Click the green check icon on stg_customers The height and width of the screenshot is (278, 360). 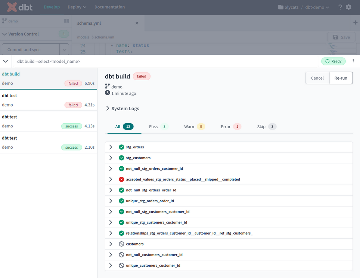[121, 158]
